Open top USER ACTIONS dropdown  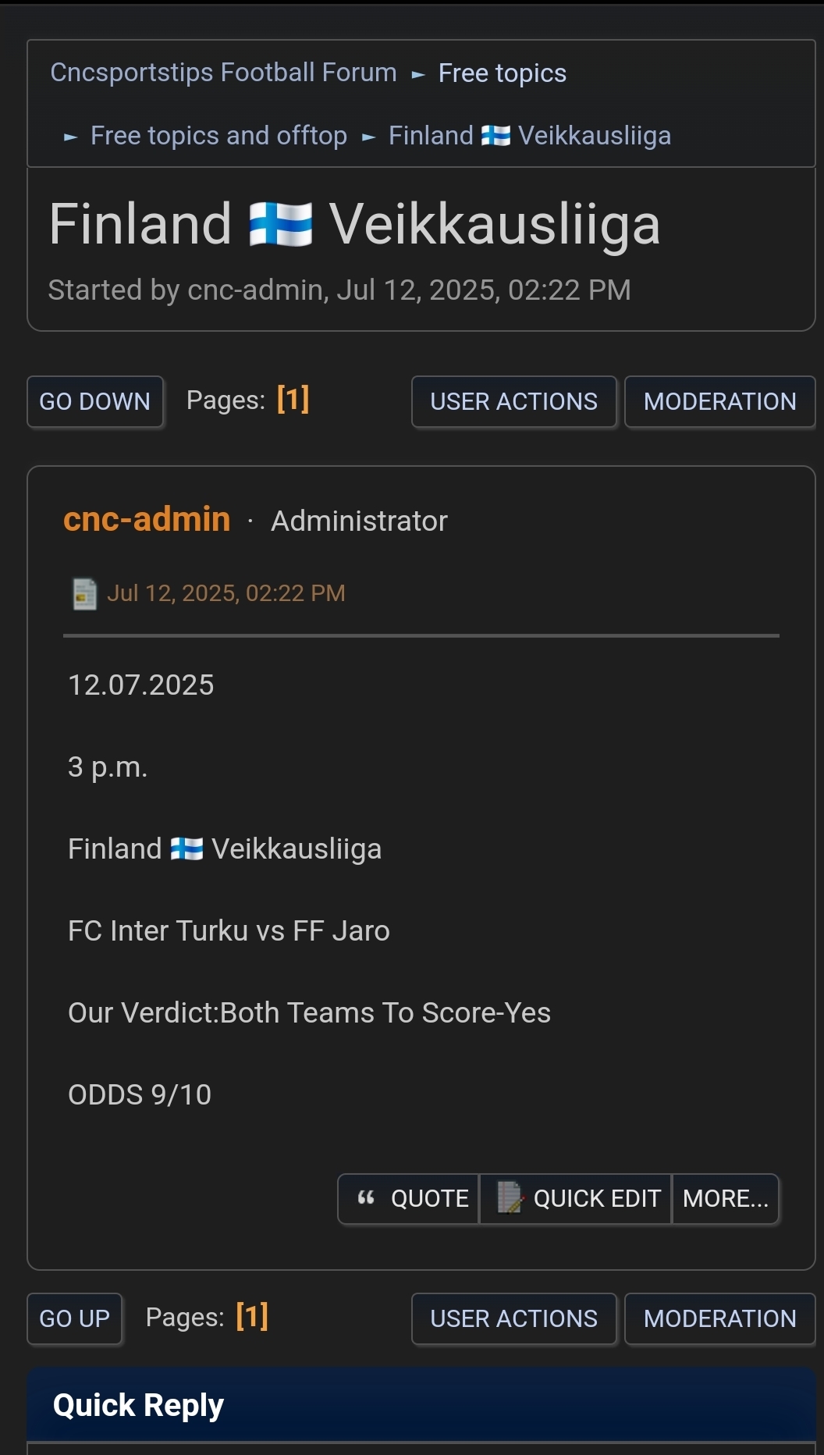pyautogui.click(x=514, y=402)
